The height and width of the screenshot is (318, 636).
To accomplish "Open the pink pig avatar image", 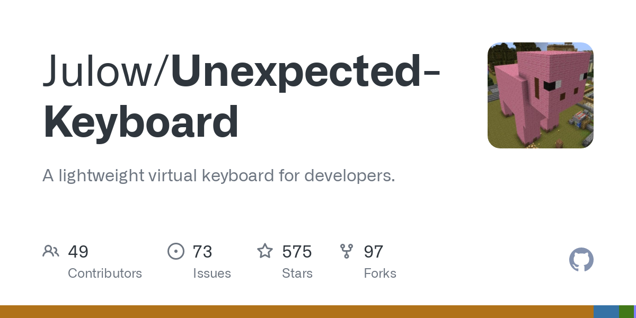I will click(x=541, y=95).
